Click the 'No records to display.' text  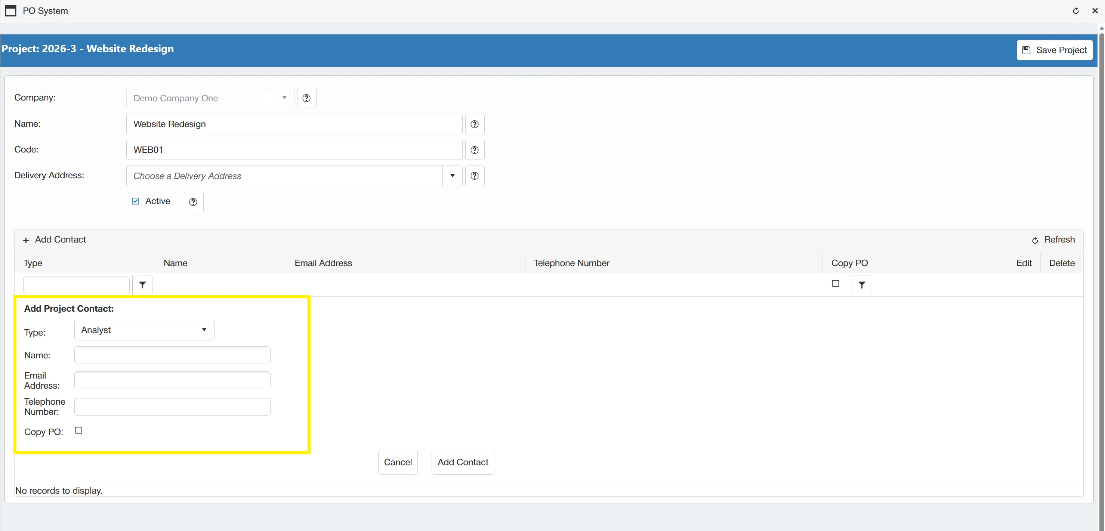[59, 490]
